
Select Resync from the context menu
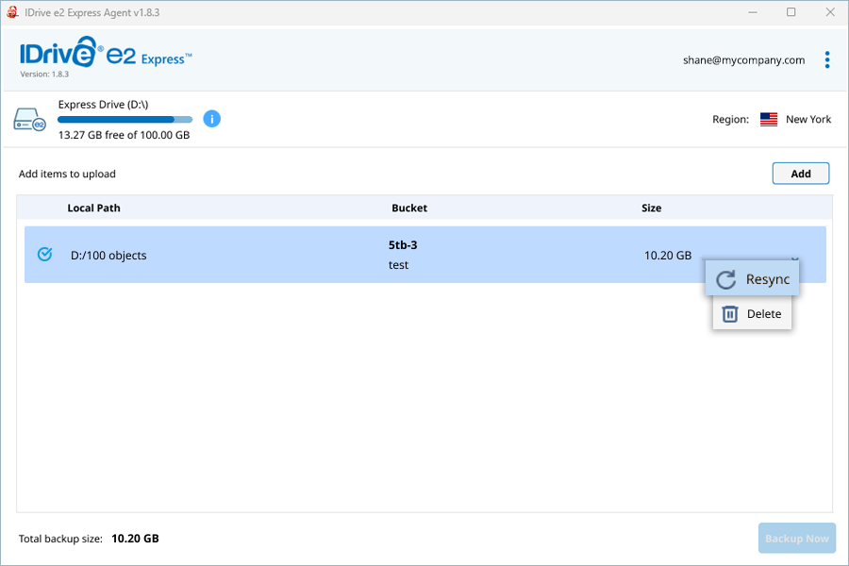click(752, 279)
